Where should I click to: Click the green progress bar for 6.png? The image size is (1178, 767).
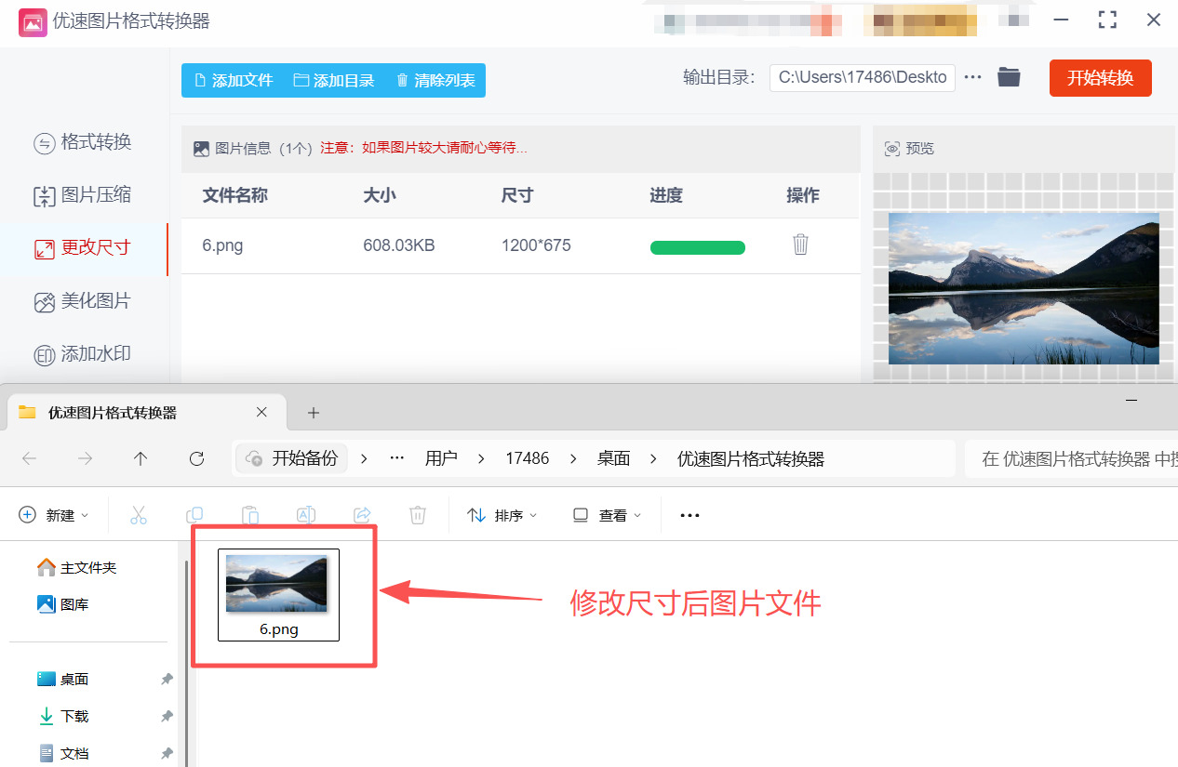pyautogui.click(x=698, y=247)
